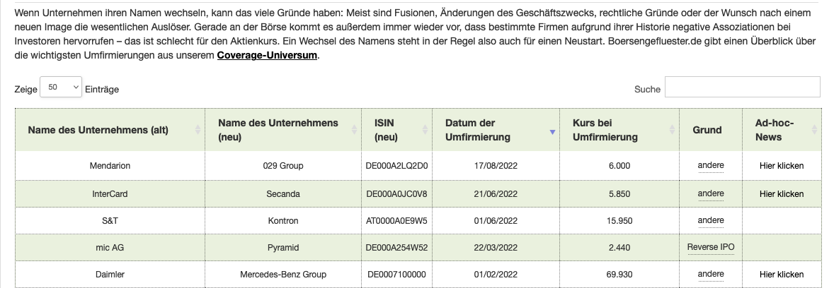
Task: Open Hier klicken for InterCard row
Action: [782, 194]
